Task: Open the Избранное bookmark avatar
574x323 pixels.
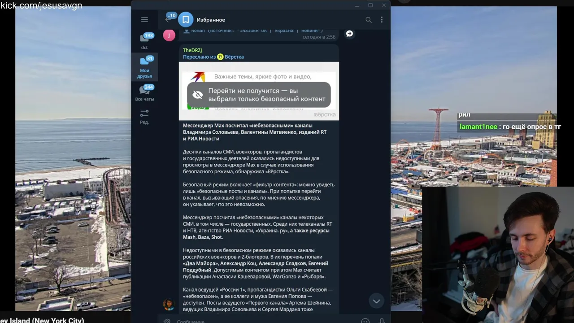Action: pyautogui.click(x=186, y=20)
